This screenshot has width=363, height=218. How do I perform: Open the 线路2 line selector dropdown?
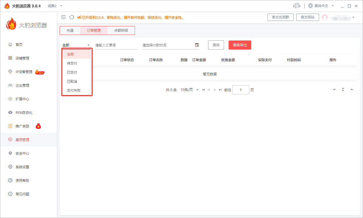point(55,6)
